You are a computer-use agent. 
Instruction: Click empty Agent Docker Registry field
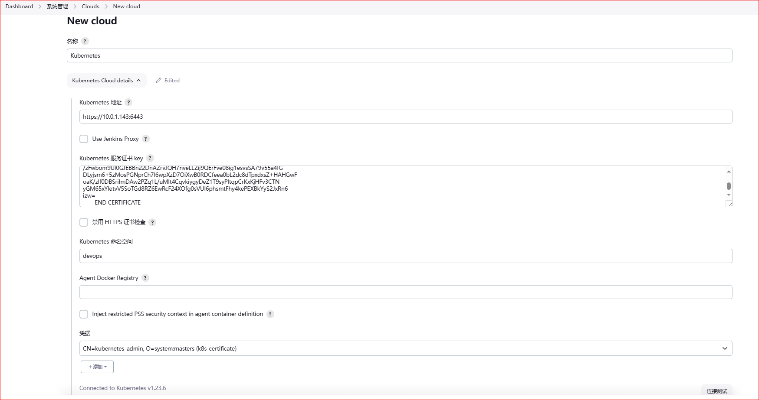[406, 292]
